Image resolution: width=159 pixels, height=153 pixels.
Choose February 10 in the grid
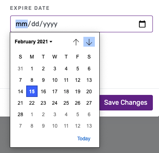click(x=55, y=80)
